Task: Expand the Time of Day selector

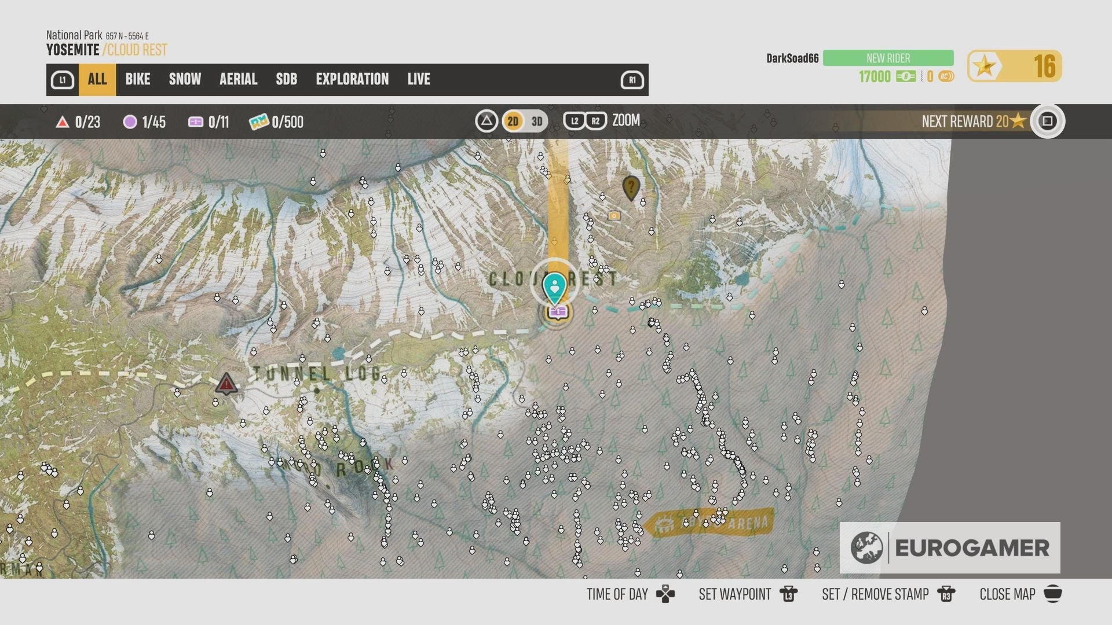Action: click(618, 594)
